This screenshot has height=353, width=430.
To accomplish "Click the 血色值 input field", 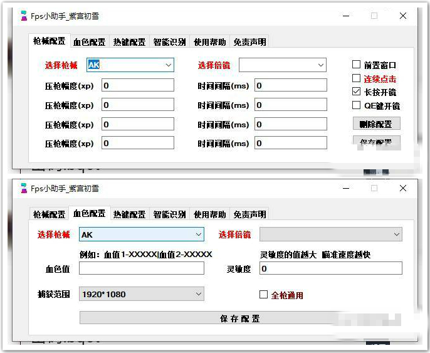I will pos(141,268).
